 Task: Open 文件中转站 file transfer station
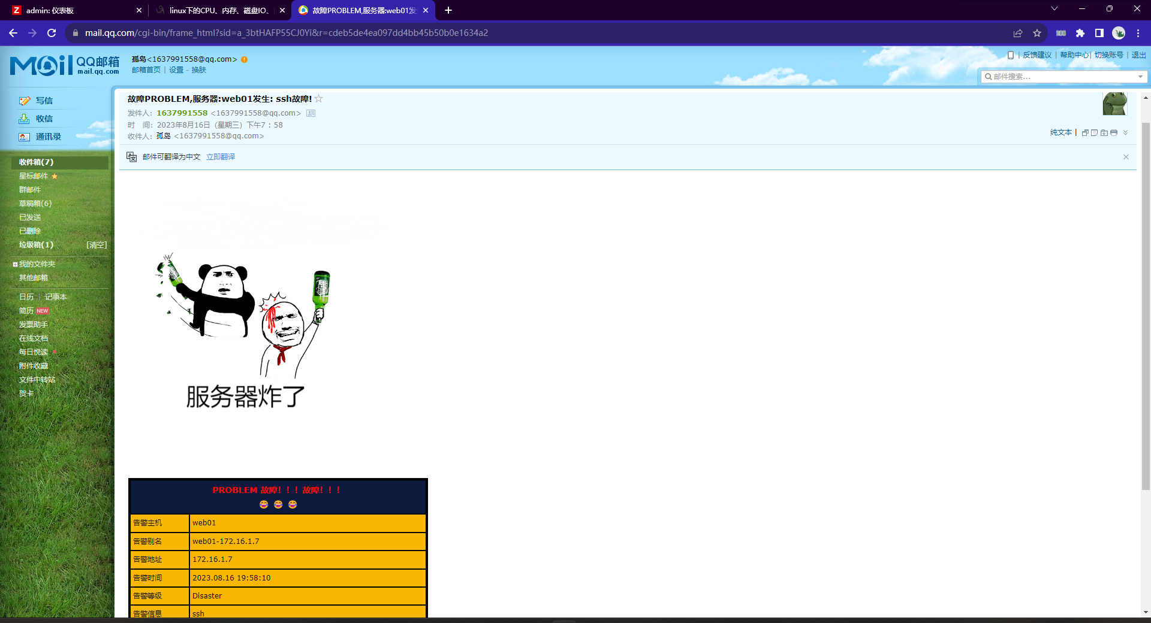37,380
